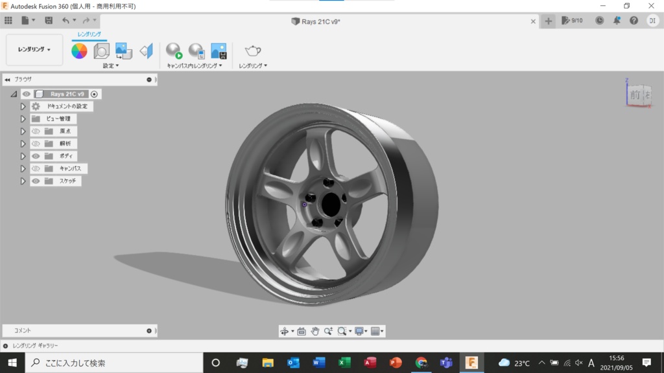Open Grid and viewport layout icon
This screenshot has width=664, height=373.
(x=375, y=331)
